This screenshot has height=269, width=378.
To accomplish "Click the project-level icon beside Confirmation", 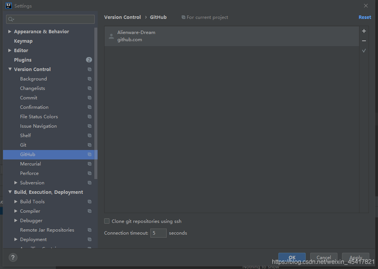I will click(x=89, y=107).
